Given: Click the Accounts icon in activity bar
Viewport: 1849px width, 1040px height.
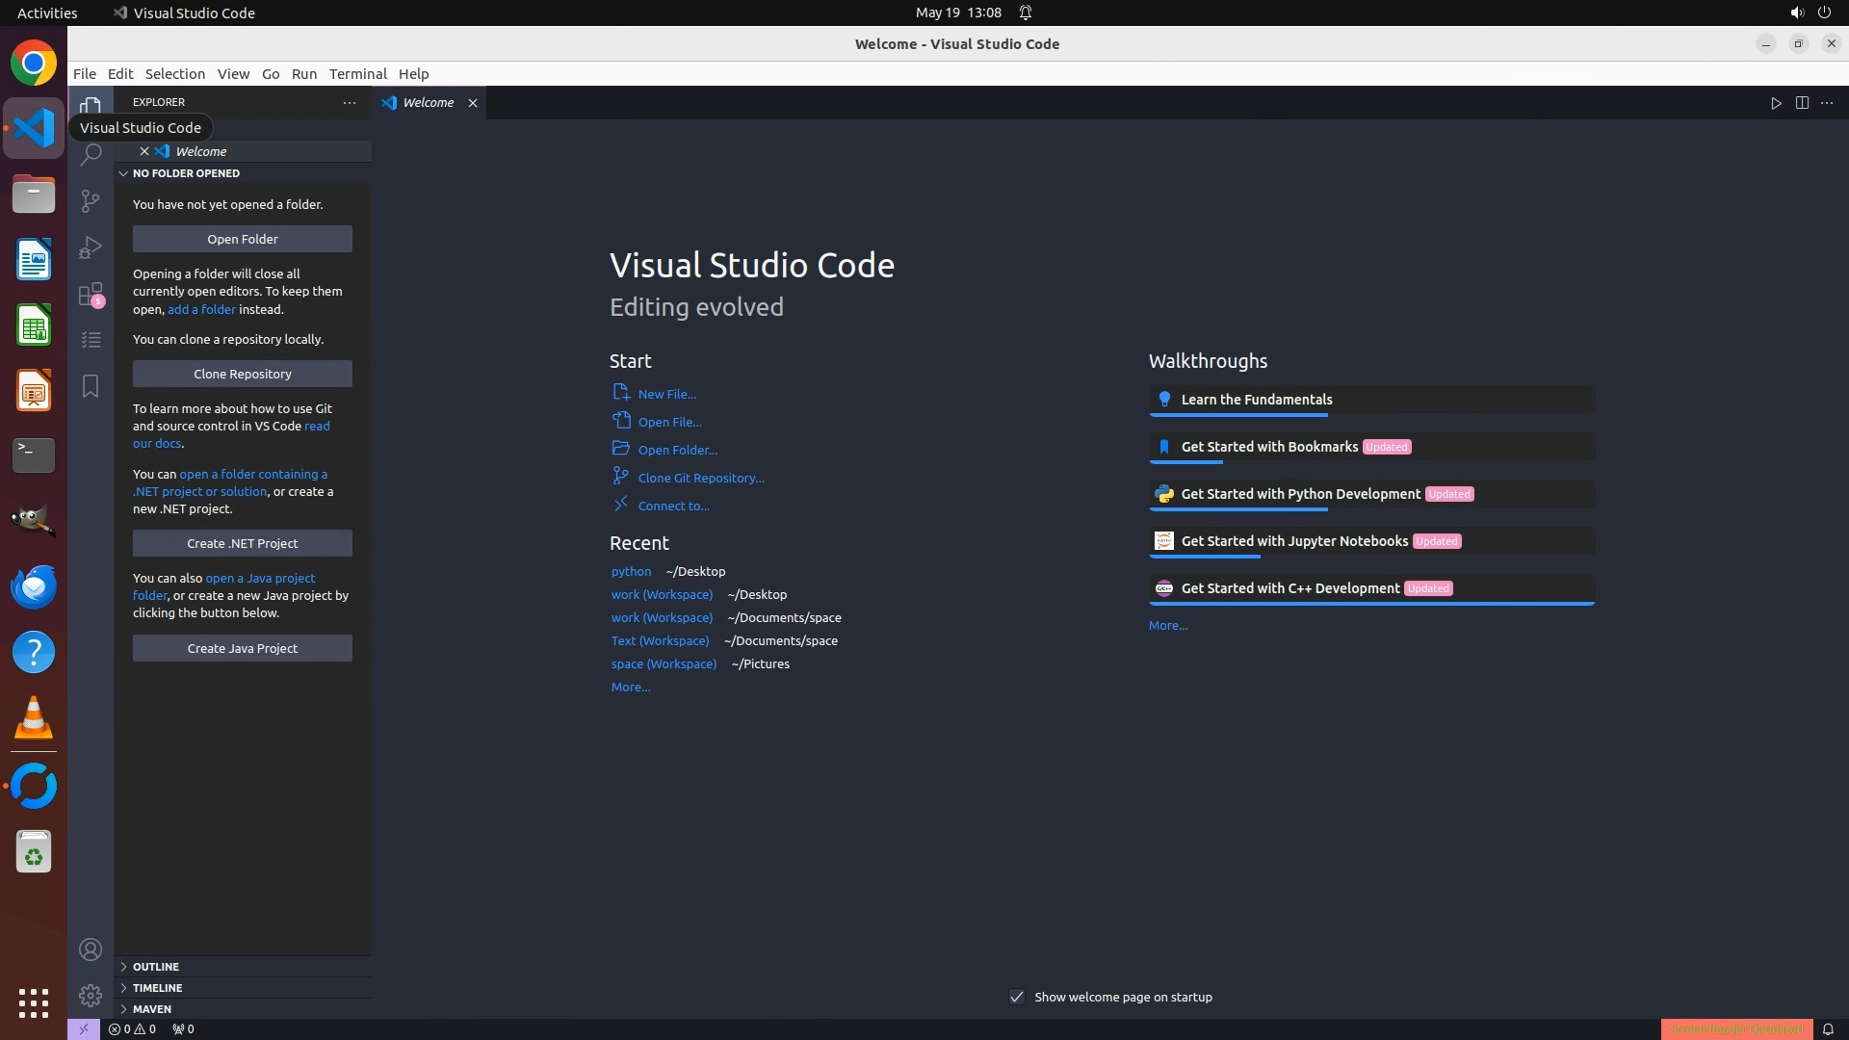Looking at the screenshot, I should point(91,949).
